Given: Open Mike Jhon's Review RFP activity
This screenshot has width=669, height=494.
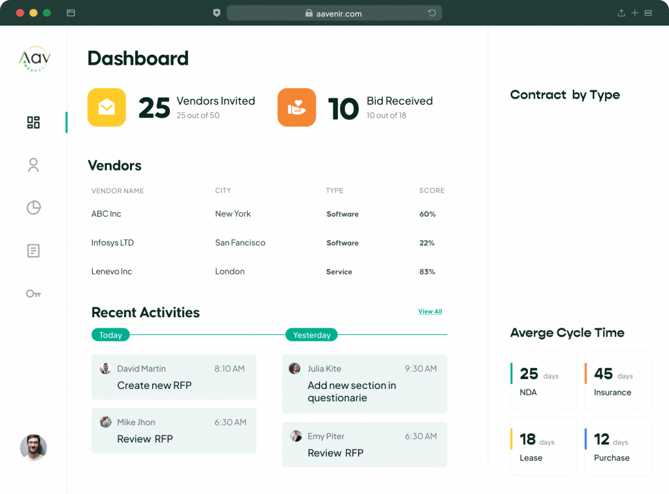Looking at the screenshot, I should (x=174, y=431).
